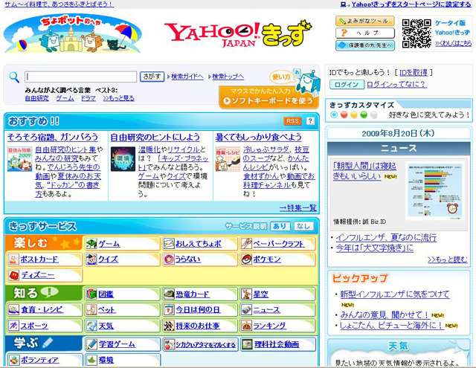476x368 pixels.
Task: Click the weather icon beside 天気 service
Action: click(x=91, y=326)
